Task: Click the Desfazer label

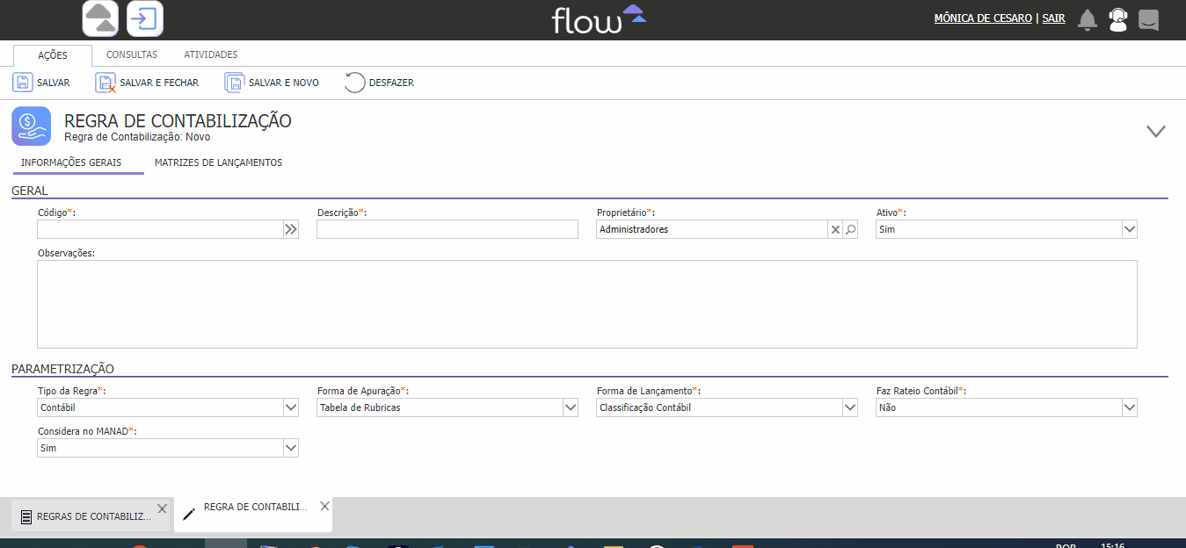Action: click(391, 83)
